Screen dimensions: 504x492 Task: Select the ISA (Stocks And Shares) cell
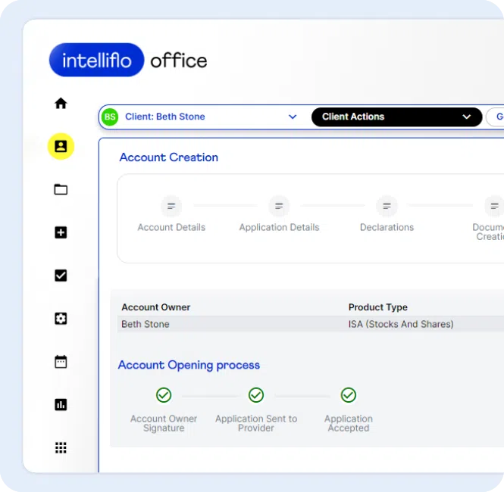[401, 324]
